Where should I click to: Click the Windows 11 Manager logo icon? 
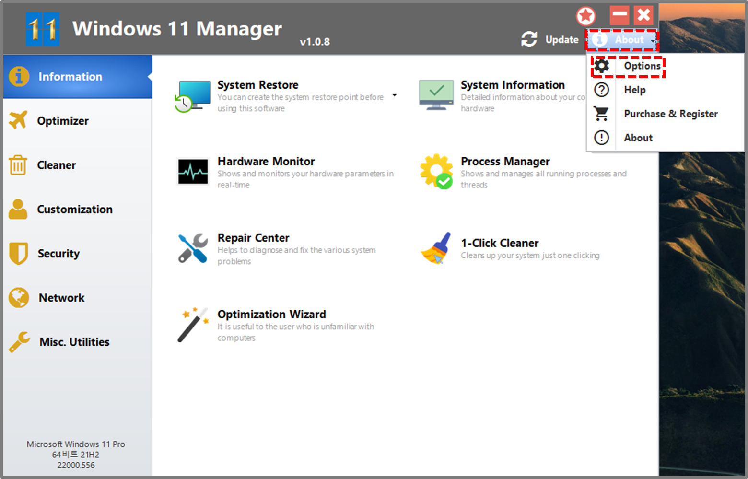[43, 29]
